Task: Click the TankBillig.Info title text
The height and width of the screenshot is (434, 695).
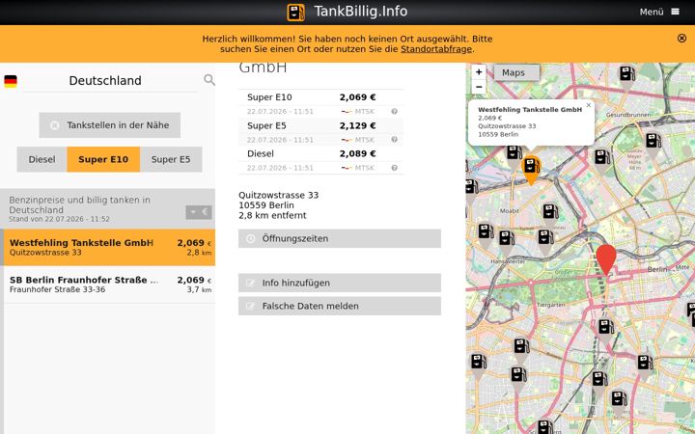Action: pos(360,12)
